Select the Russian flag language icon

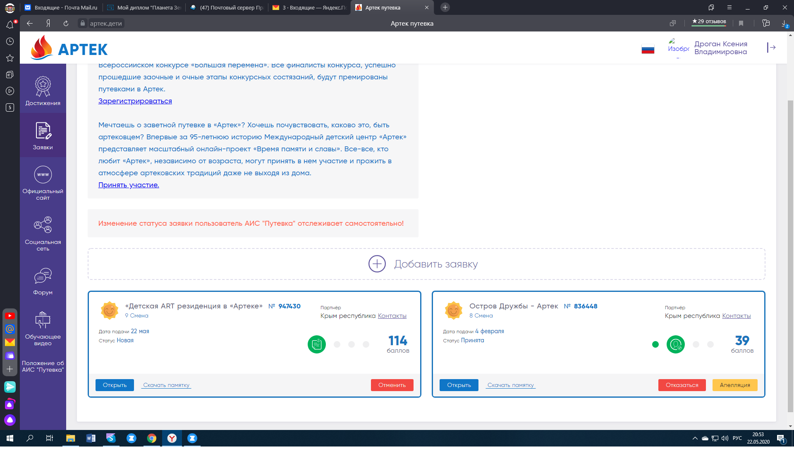(x=648, y=49)
